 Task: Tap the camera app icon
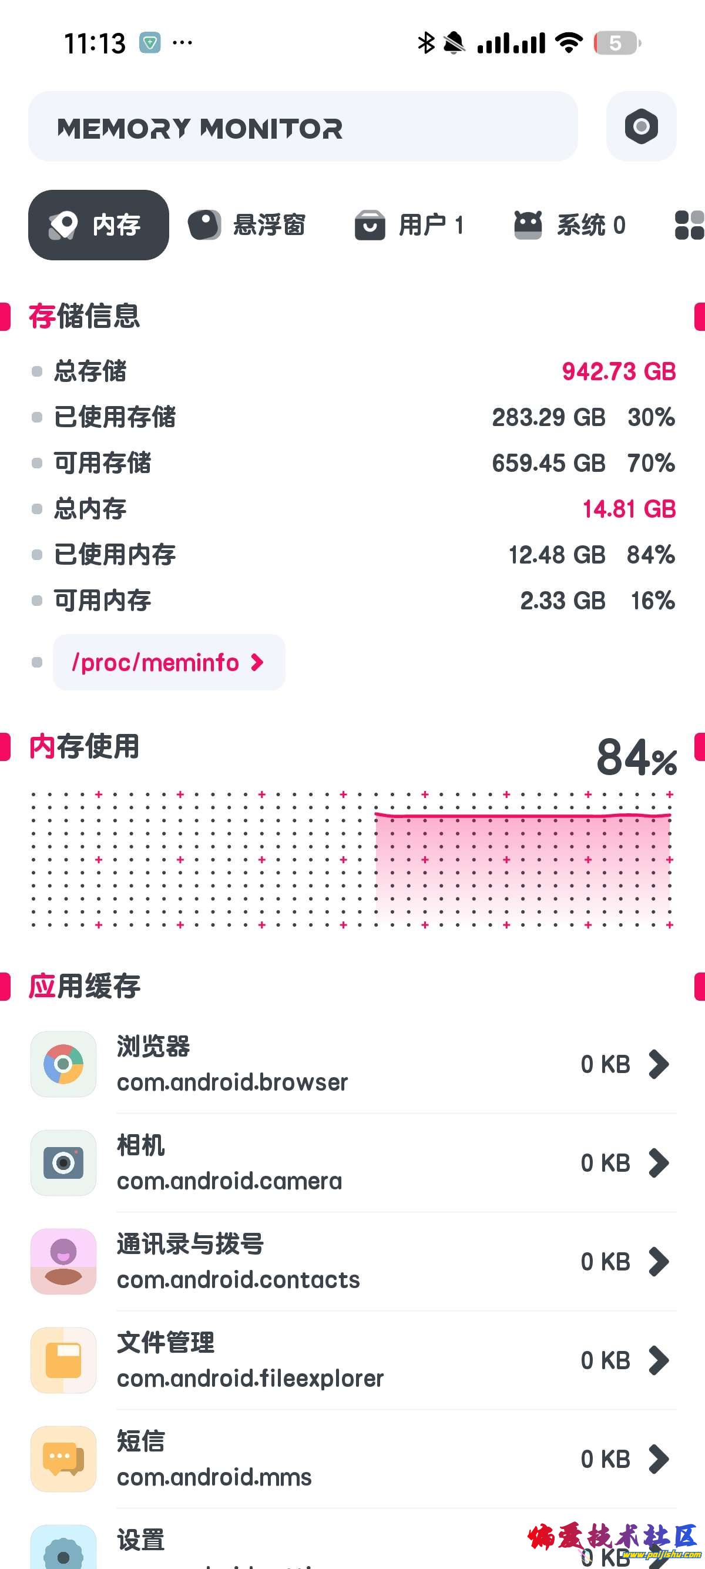[x=63, y=1163]
